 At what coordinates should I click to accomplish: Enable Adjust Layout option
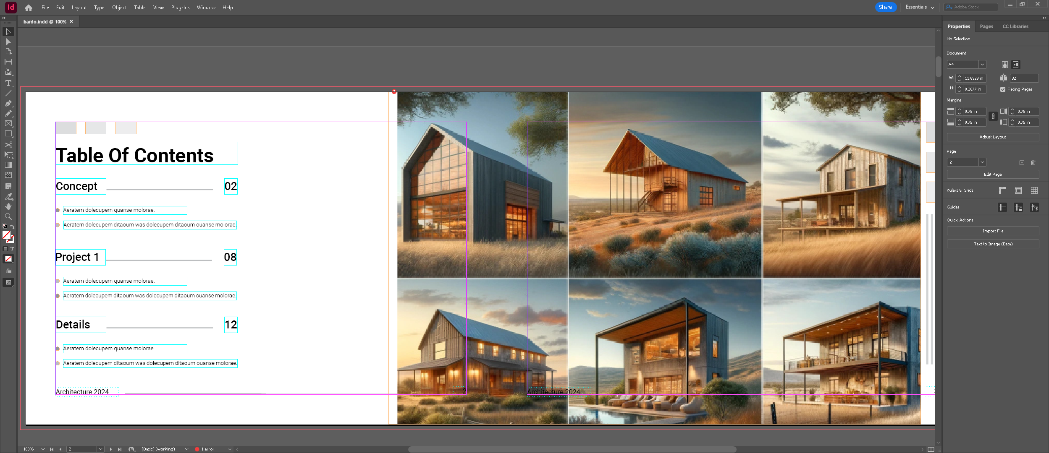(993, 137)
